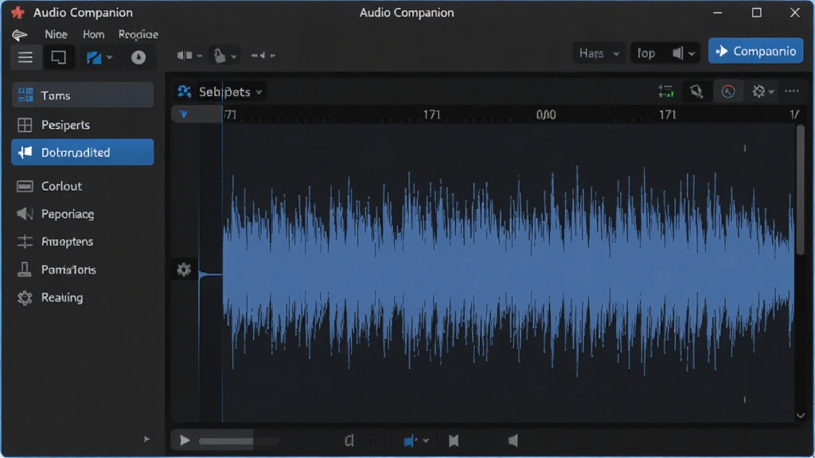Click the Rnuoptens sliders icon
Viewport: 815px width, 458px height.
point(25,242)
